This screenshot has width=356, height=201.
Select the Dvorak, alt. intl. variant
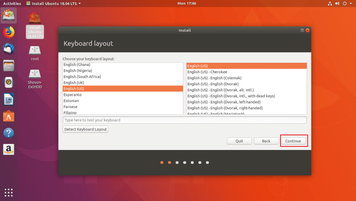tap(246, 90)
